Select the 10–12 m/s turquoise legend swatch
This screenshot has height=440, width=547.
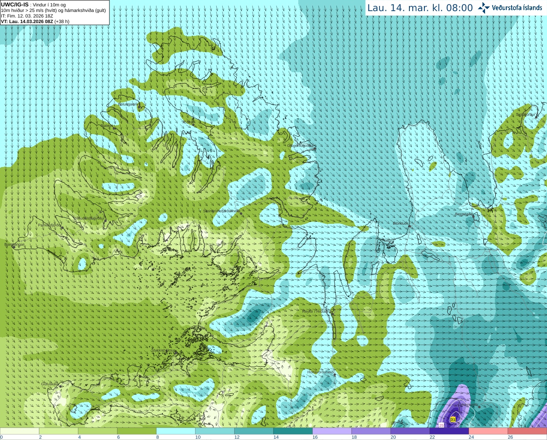point(215,431)
